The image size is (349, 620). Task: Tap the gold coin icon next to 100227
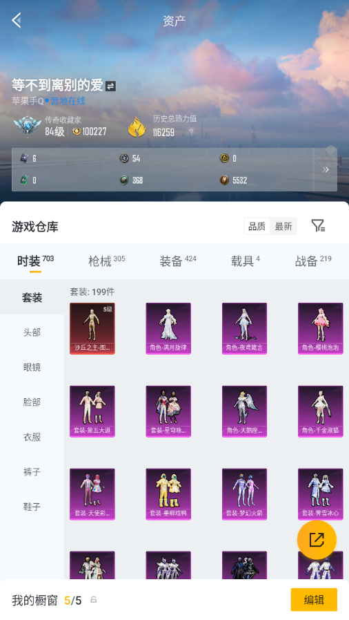coord(77,131)
